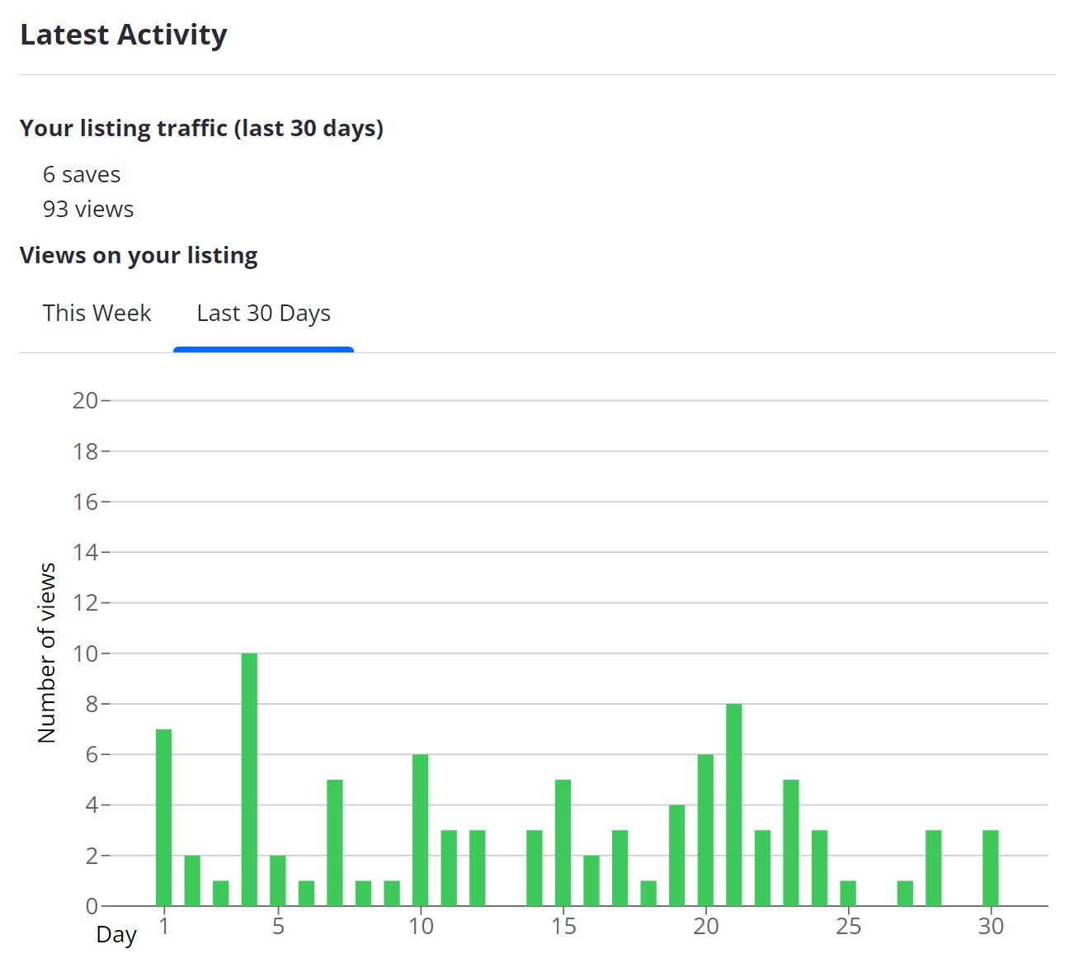Click the Views on your listing heading
The image size is (1065, 963).
(139, 256)
